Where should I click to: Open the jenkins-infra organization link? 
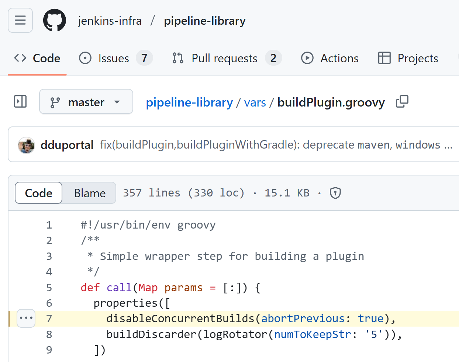pyautogui.click(x=110, y=21)
